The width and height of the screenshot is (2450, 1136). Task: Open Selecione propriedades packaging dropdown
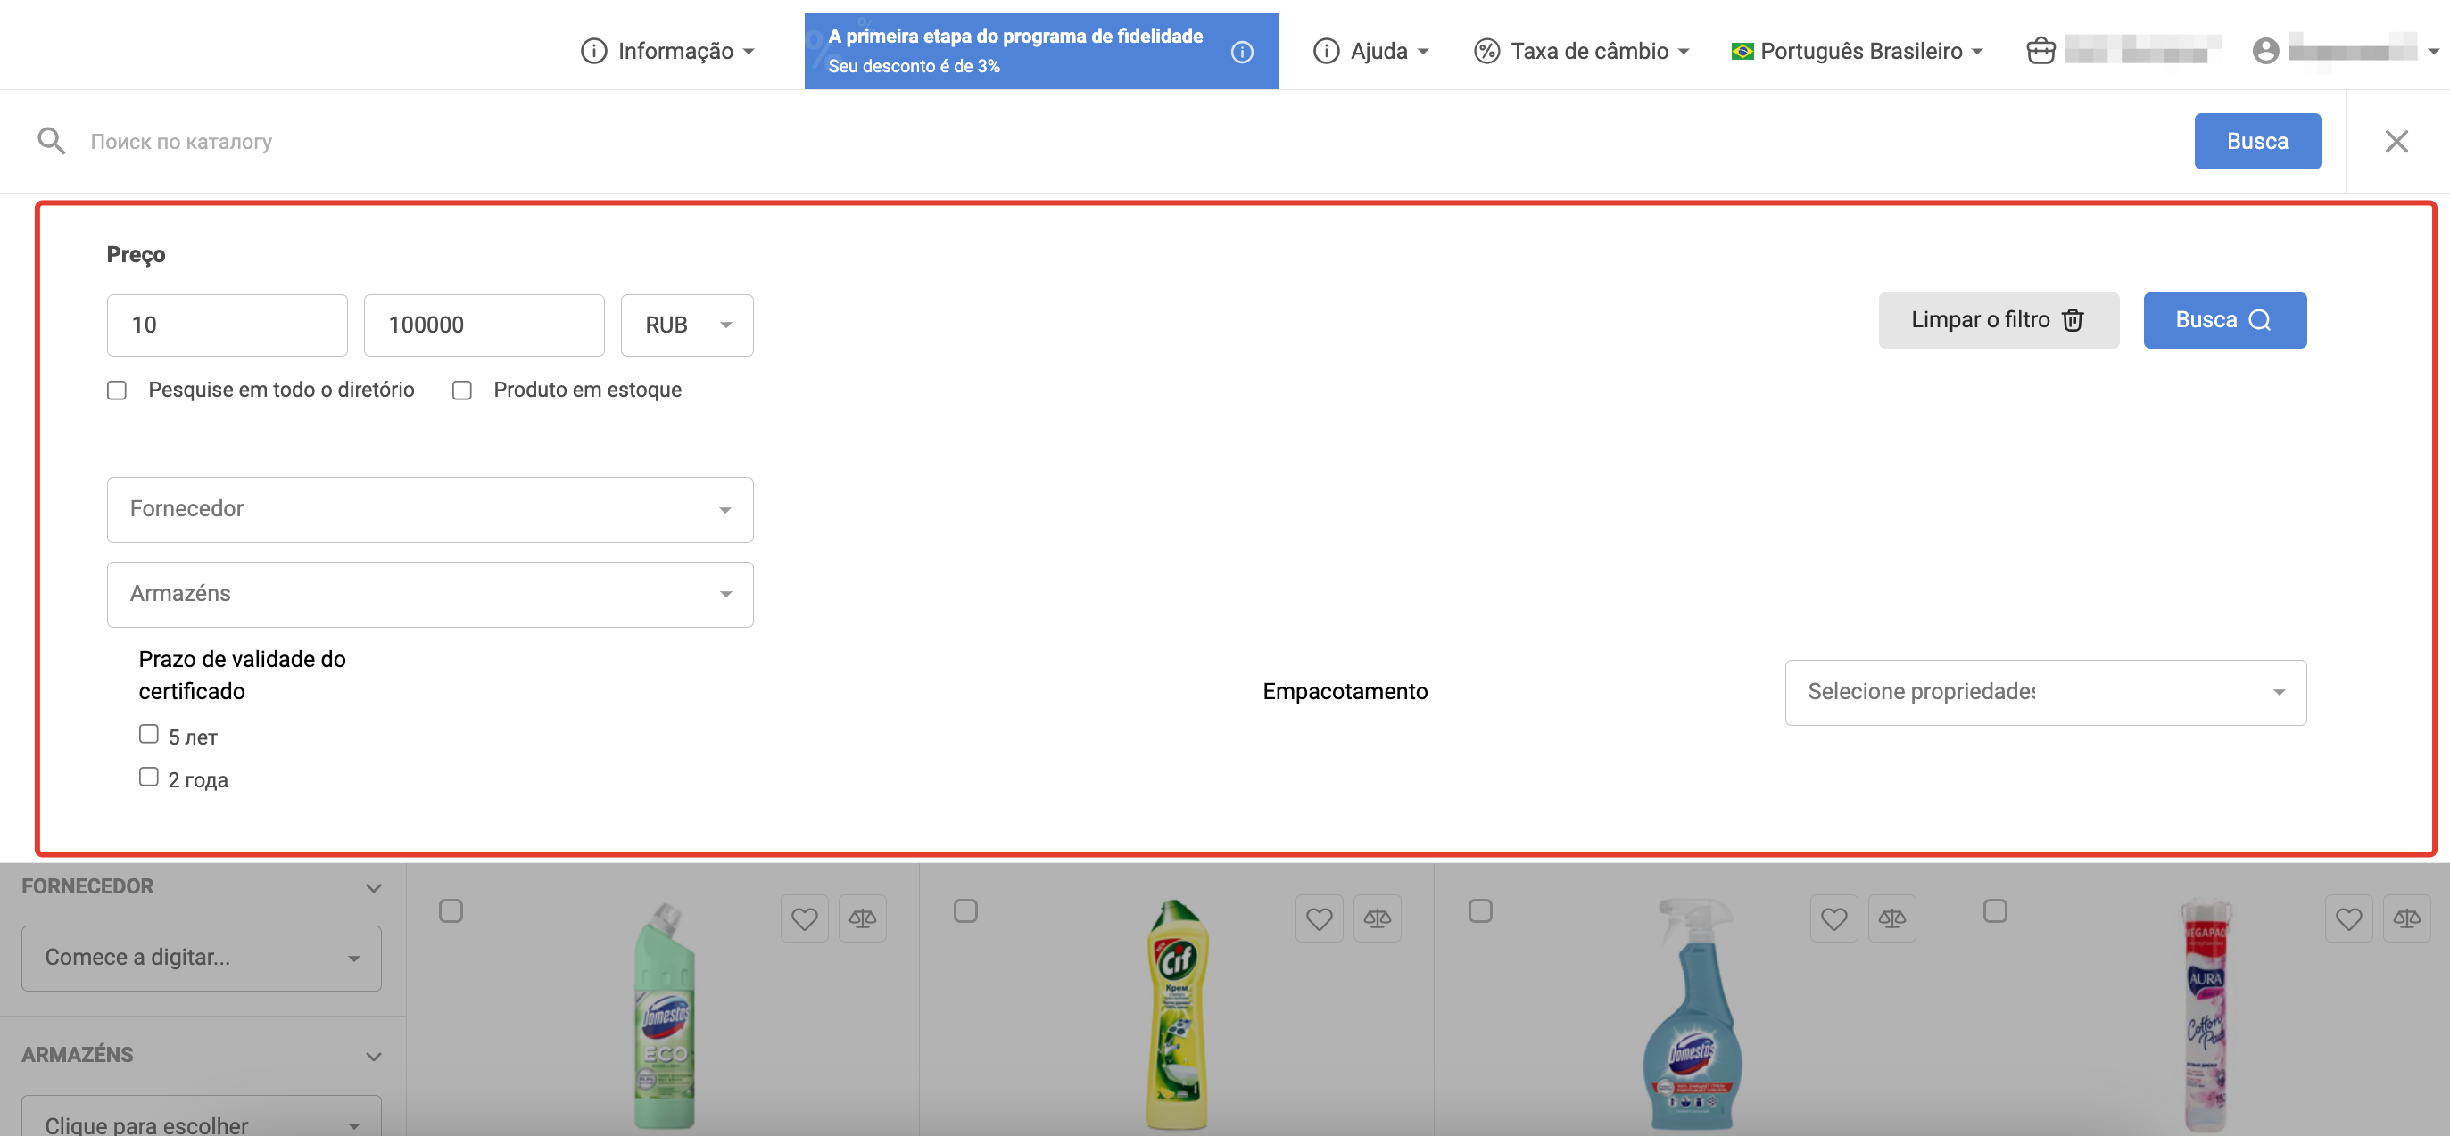(x=2045, y=692)
